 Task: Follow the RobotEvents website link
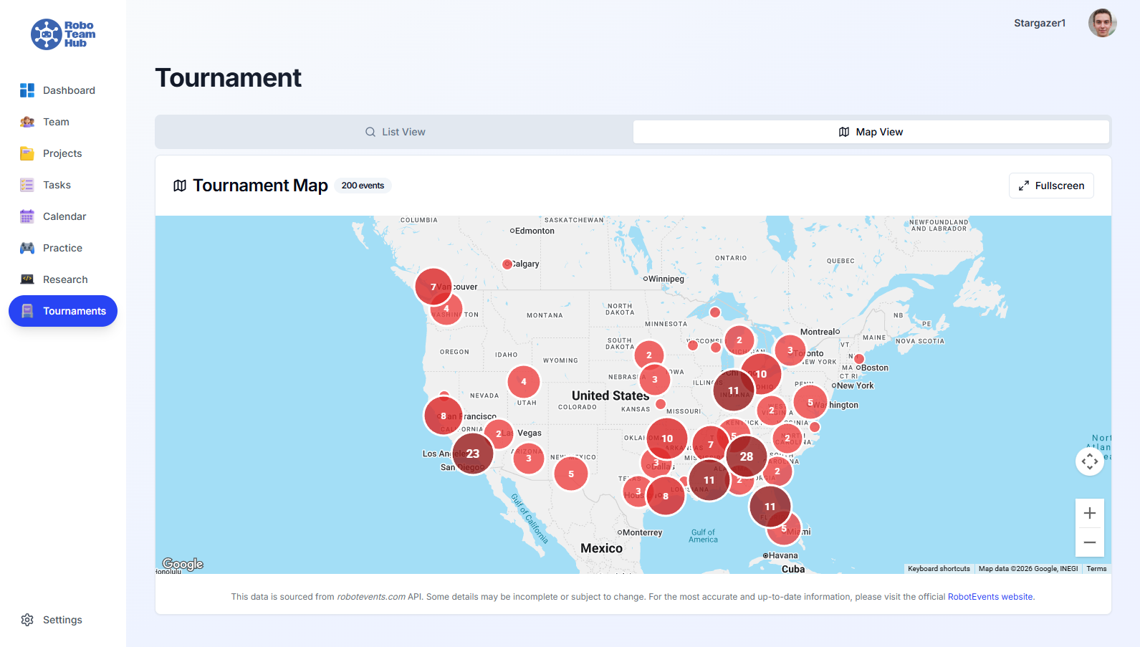pyautogui.click(x=990, y=597)
